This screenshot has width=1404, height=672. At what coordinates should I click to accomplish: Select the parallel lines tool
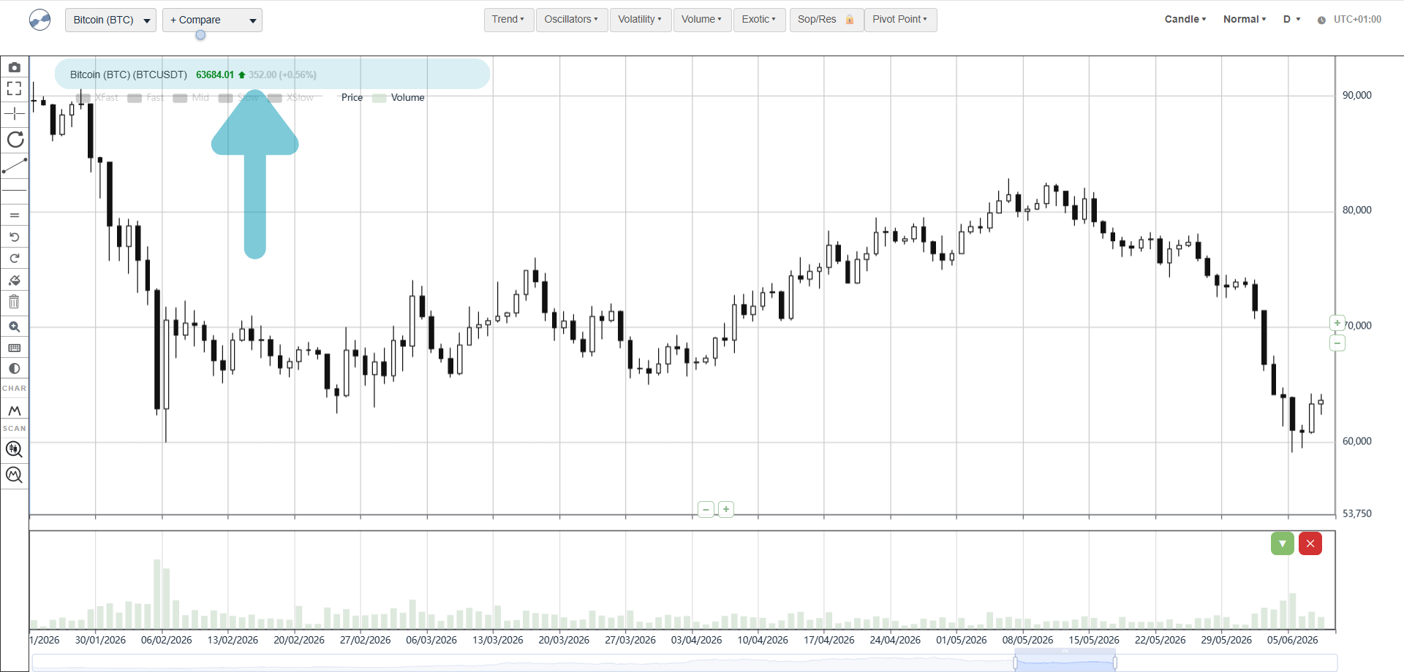(x=14, y=215)
